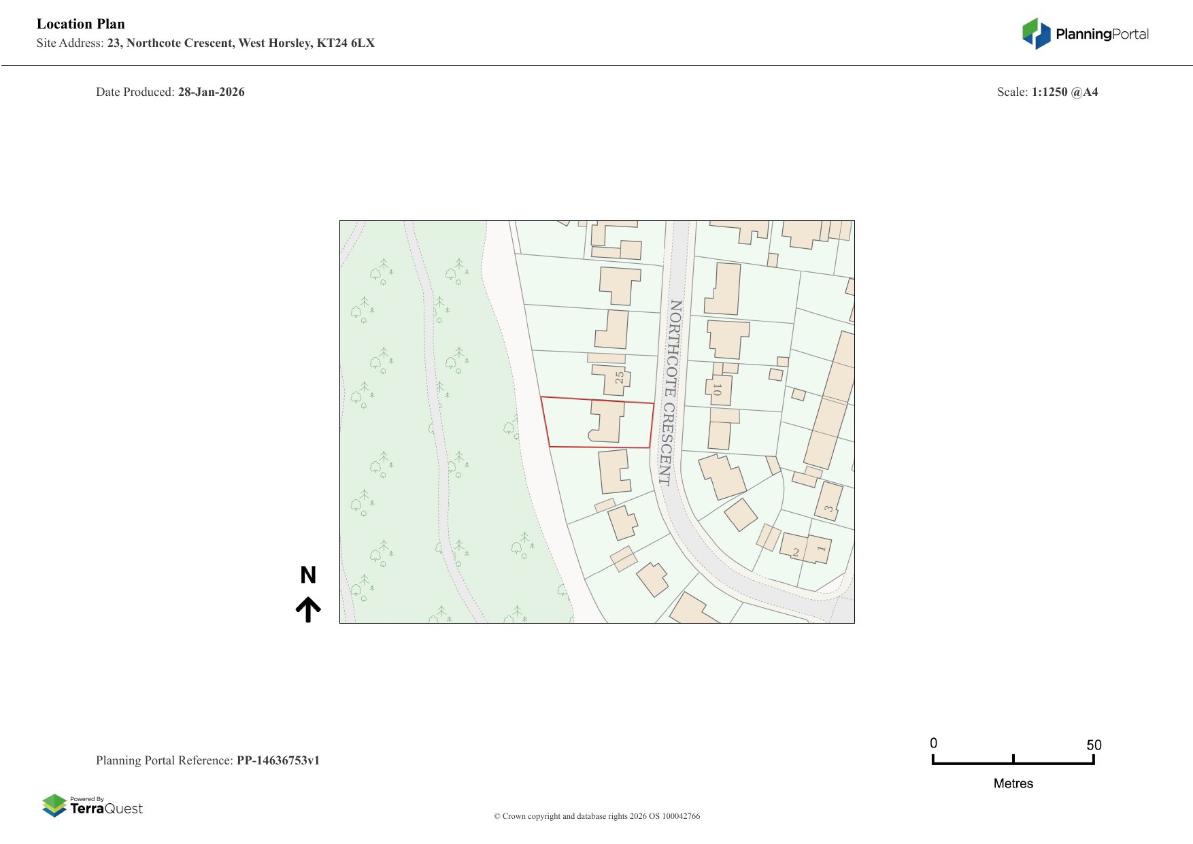The image size is (1193, 844).
Task: Click the Metres label under scale bar
Action: point(1013,783)
